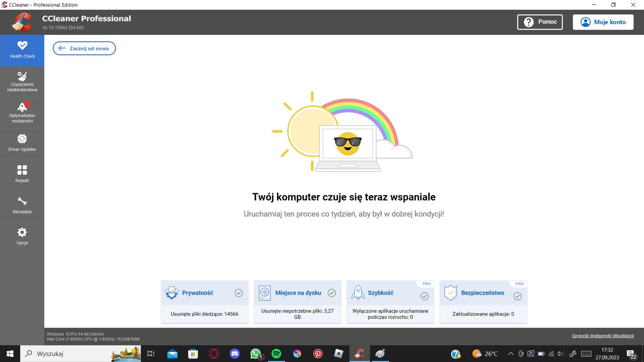
Task: Click the rocket icon on Szybkość
Action: [x=358, y=293]
